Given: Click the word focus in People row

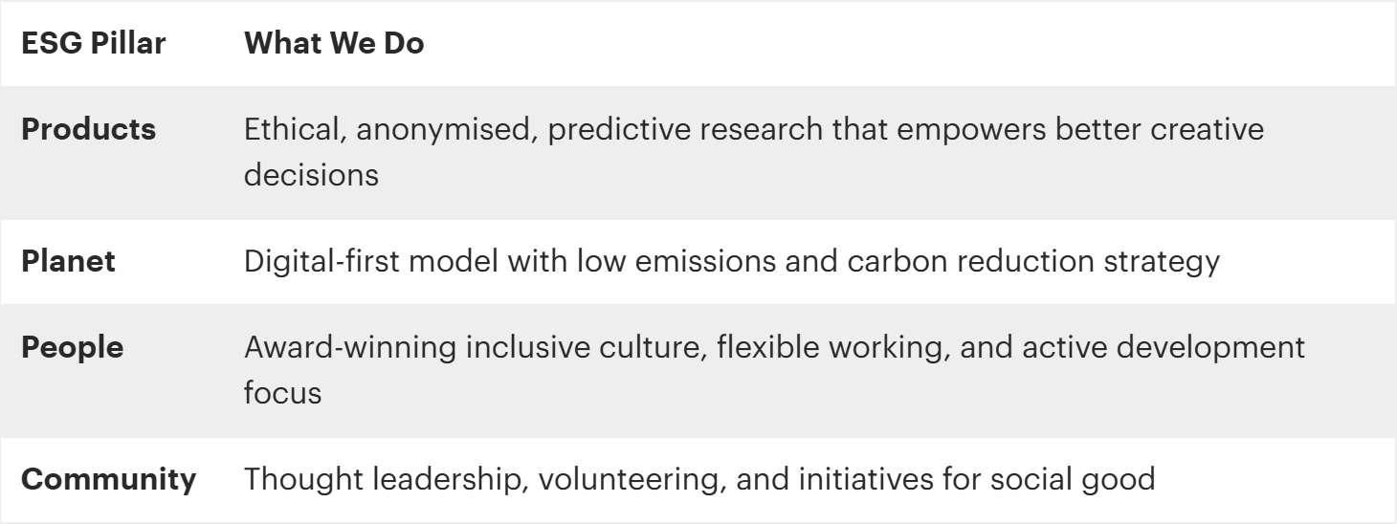Looking at the screenshot, I should [x=282, y=391].
